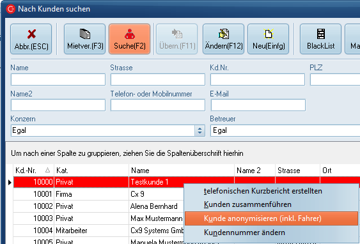
Task: Click the Name 2 column header
Action: pos(255,171)
